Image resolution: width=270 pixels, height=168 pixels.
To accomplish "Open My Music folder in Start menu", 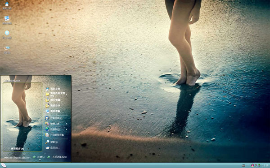I will point(53,106).
